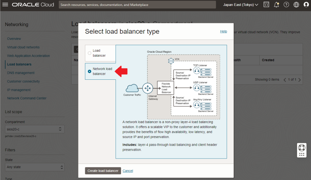This screenshot has width=311, height=180.
Task: Open DNS management in sidebar
Action: (21, 73)
